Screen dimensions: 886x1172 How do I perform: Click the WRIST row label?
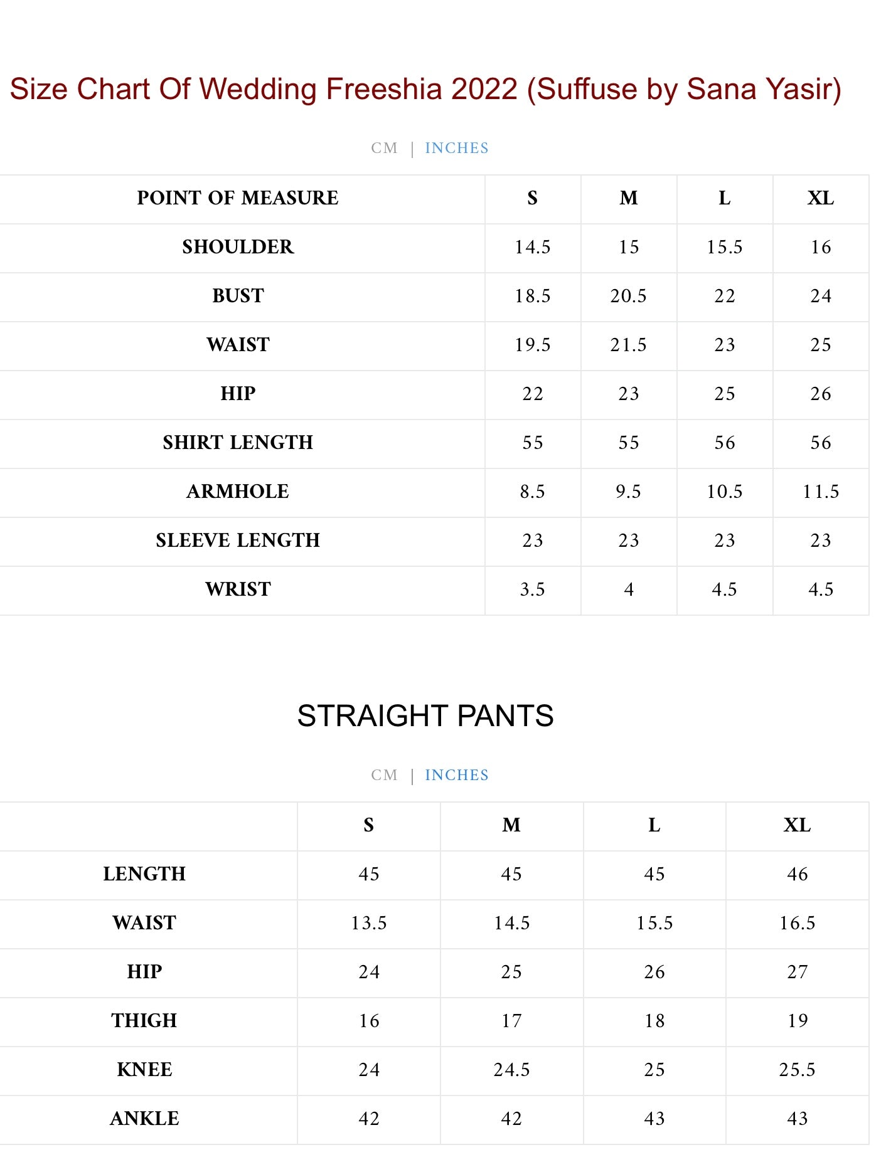pyautogui.click(x=238, y=589)
